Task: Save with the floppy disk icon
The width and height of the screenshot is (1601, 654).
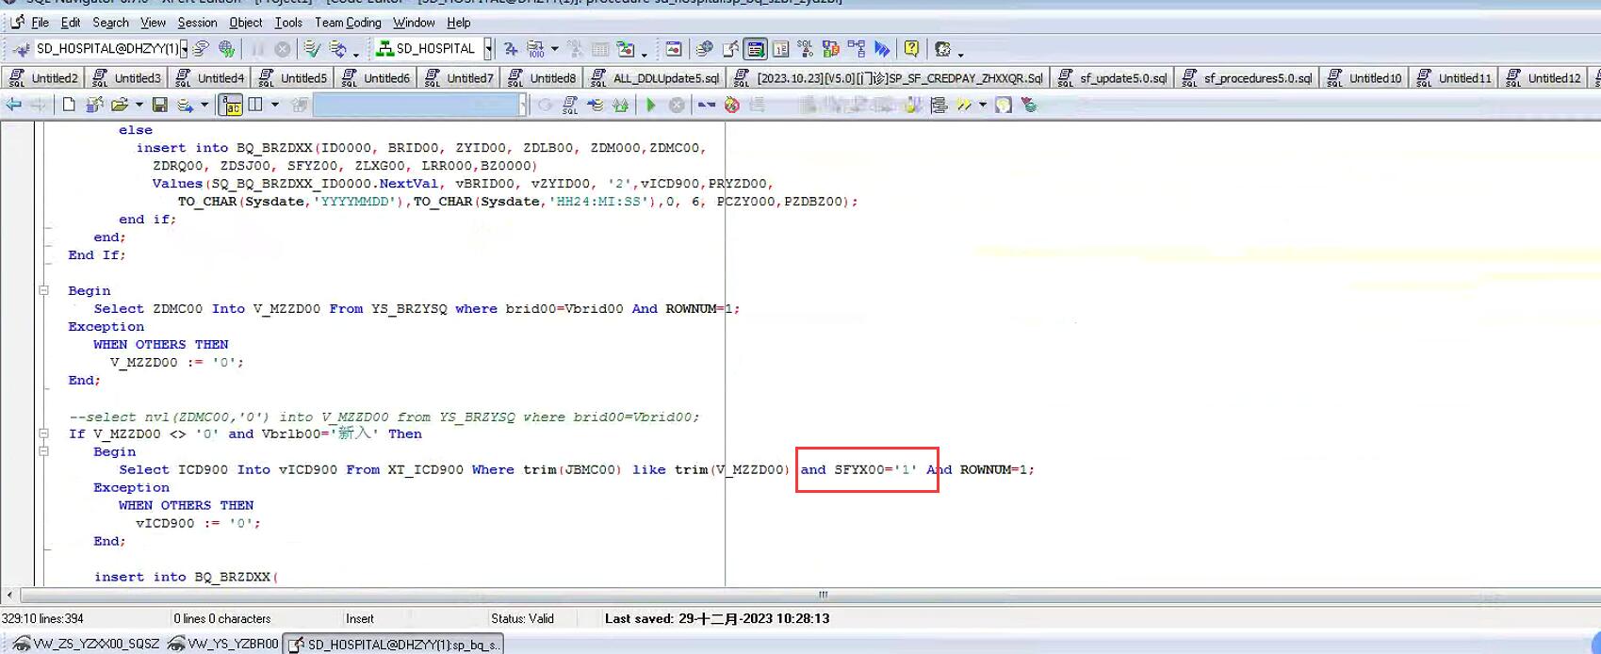Action: click(x=159, y=105)
